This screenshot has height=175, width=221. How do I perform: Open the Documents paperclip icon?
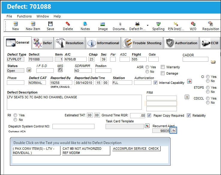tap(120, 24)
